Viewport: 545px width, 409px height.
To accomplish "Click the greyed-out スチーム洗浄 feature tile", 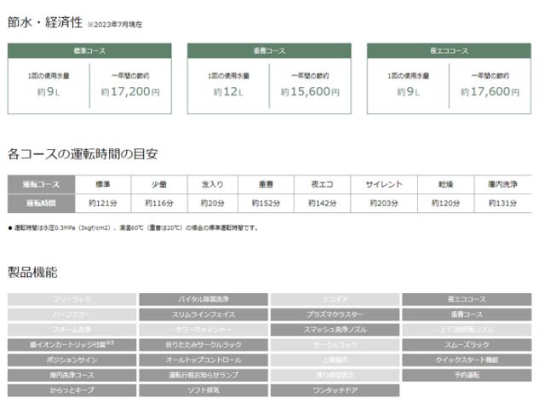I will pos(72,330).
